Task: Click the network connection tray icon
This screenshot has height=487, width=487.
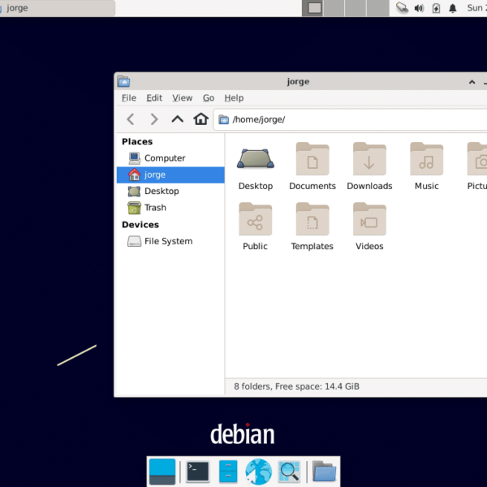Action: click(x=402, y=8)
